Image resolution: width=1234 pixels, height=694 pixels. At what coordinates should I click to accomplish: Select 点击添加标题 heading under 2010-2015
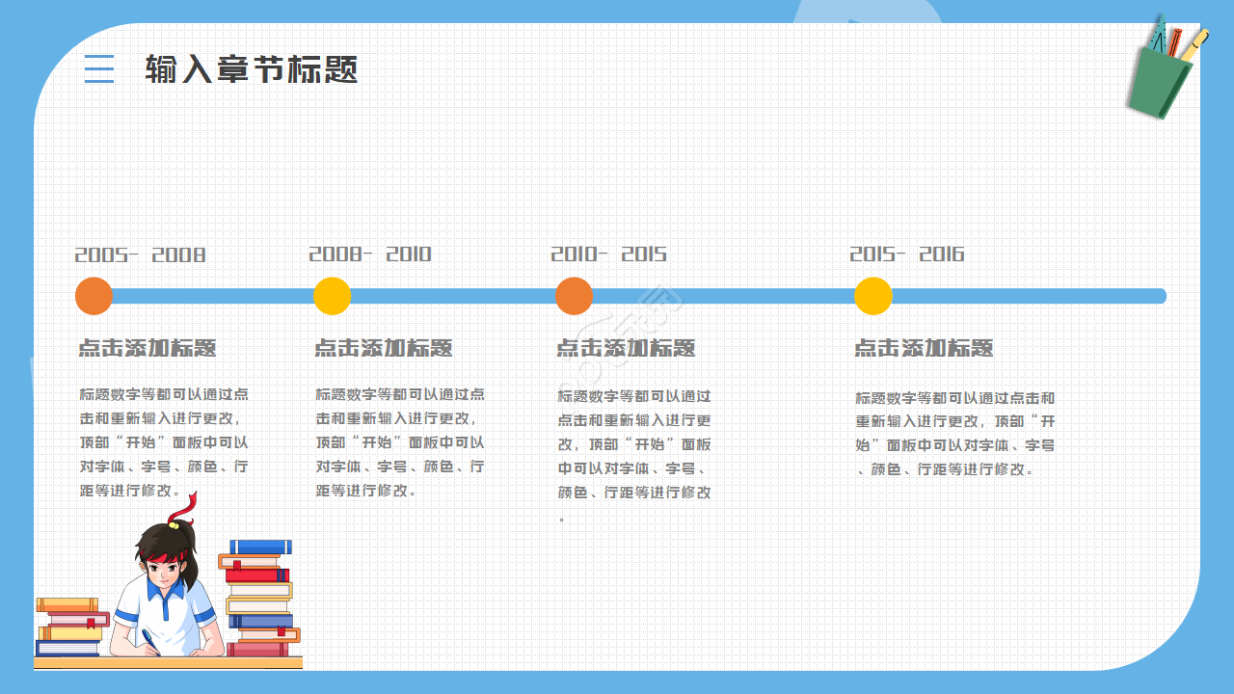pyautogui.click(x=627, y=348)
